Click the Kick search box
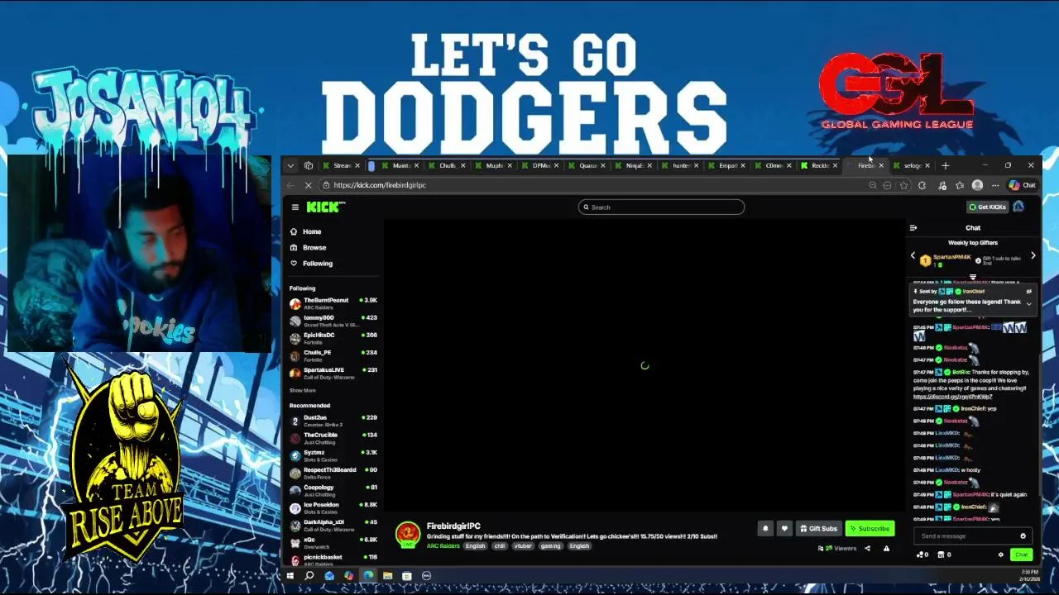The height and width of the screenshot is (595, 1059). pos(661,207)
